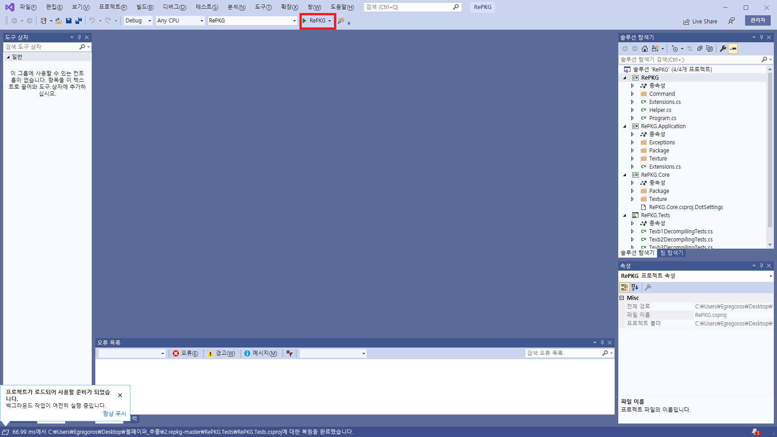Switch to the 팀 탐색기 tab
The image size is (777, 437).
coord(672,253)
